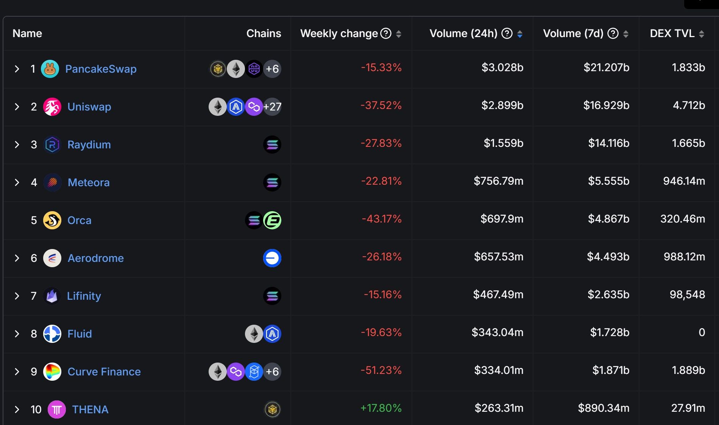719x425 pixels.
Task: Click the green Eclipse chain icon in Orca row
Action: (272, 220)
